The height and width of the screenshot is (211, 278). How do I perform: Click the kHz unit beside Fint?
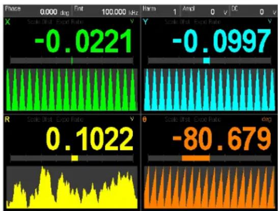[133, 12]
